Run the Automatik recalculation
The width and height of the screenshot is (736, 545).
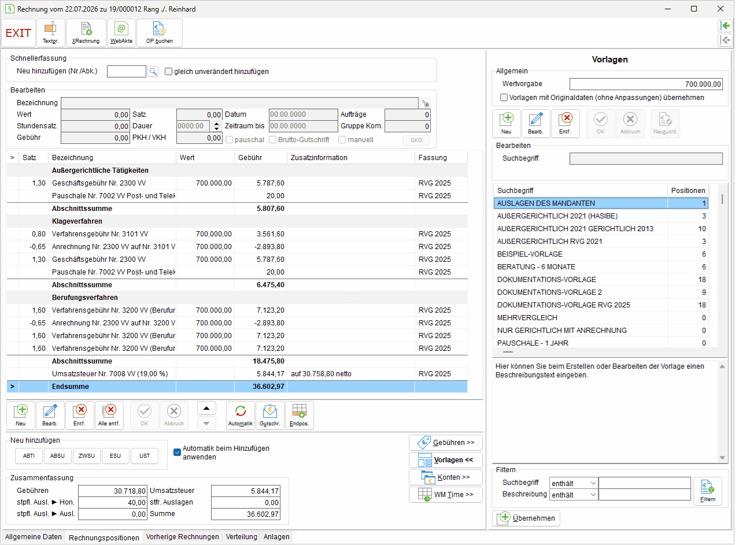[241, 416]
